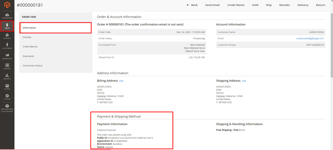Switch to the Invoices tab

(x=56, y=37)
